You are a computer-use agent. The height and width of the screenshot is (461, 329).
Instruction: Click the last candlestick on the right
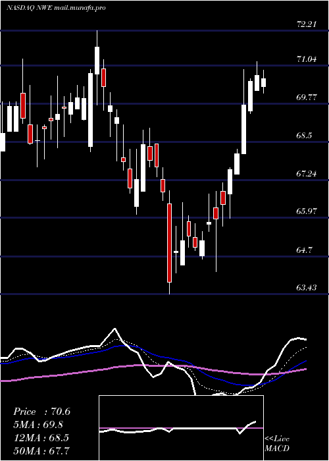(x=263, y=82)
